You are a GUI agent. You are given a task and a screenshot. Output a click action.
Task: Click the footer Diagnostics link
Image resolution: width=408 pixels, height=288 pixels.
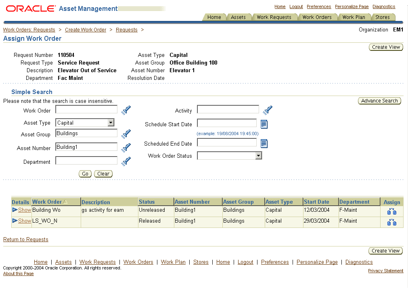point(359,262)
